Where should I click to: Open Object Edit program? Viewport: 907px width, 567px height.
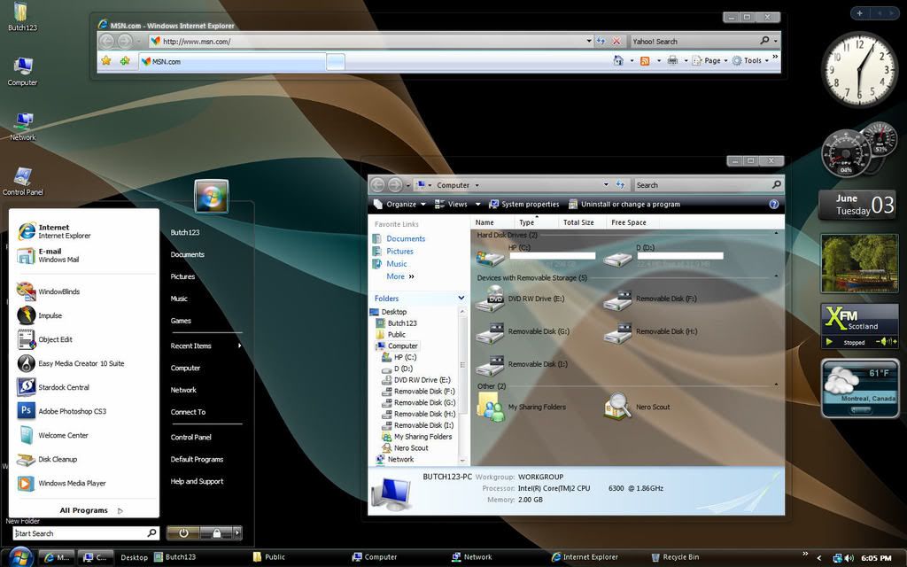(44, 339)
